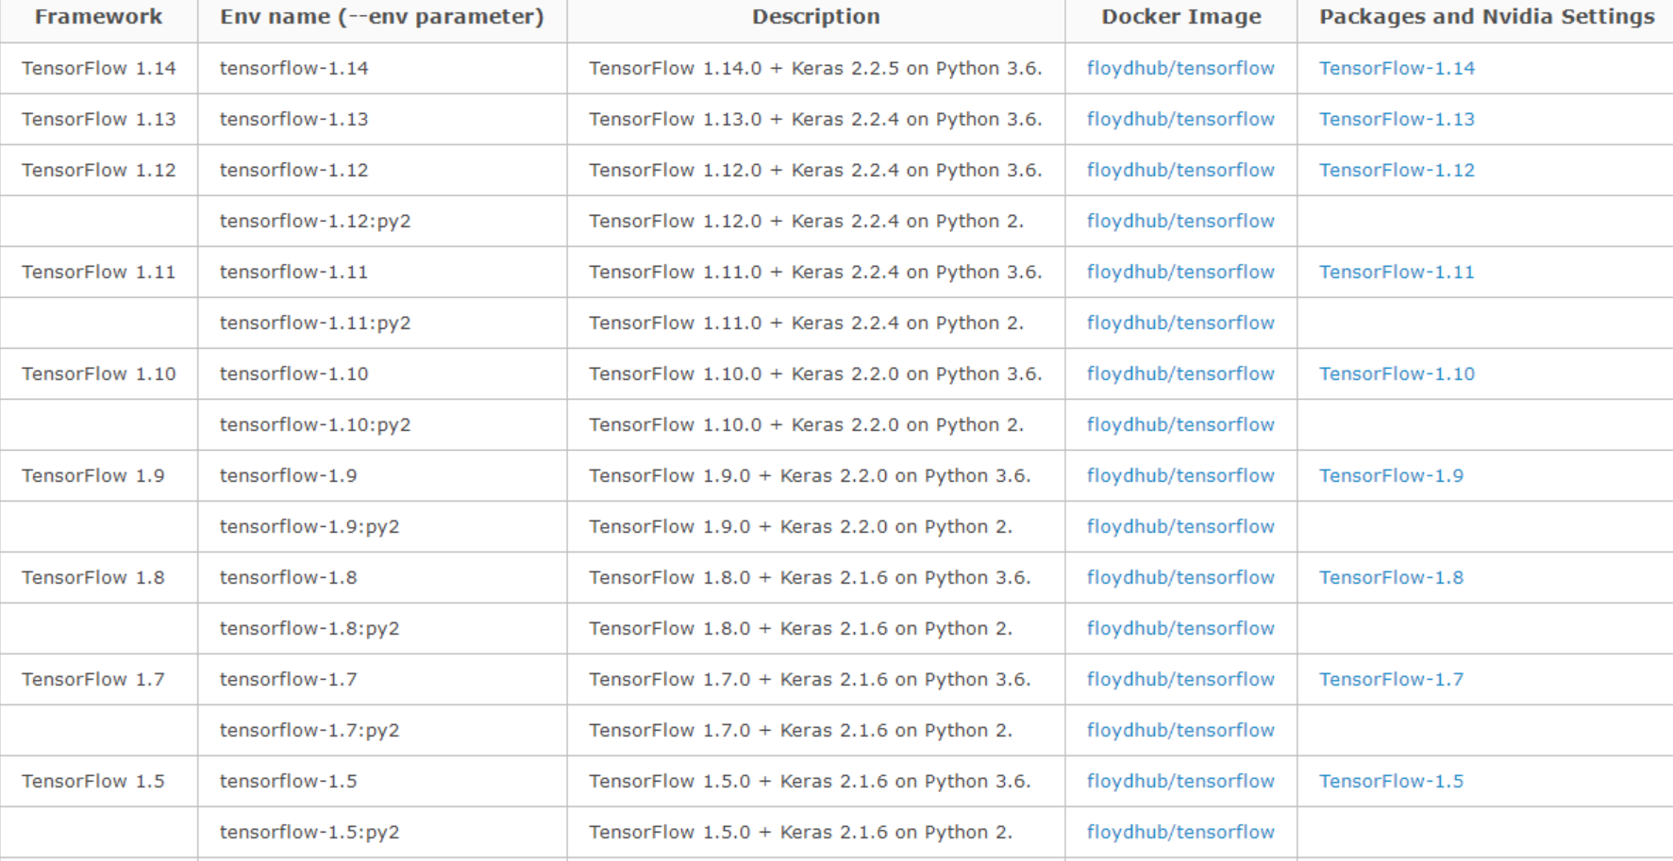Open the TensorFlow-1.10 packages link
Viewport: 1673px width, 861px height.
[x=1397, y=373]
